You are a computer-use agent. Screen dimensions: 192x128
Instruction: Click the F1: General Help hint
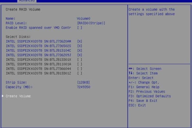[144, 87]
